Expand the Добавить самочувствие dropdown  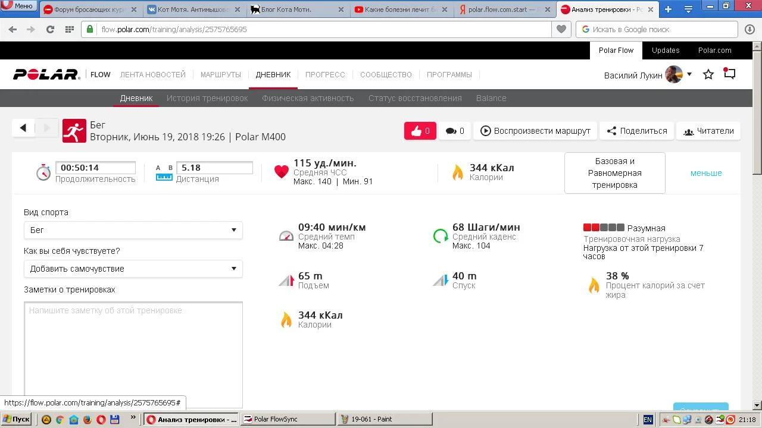(133, 269)
